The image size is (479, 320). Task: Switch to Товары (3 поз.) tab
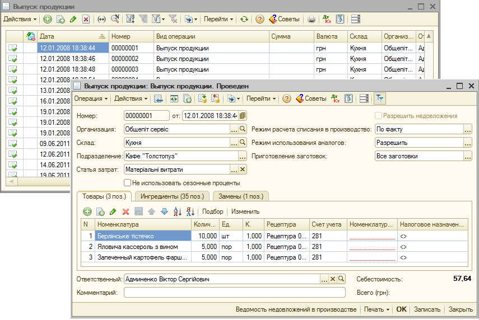coord(104,196)
